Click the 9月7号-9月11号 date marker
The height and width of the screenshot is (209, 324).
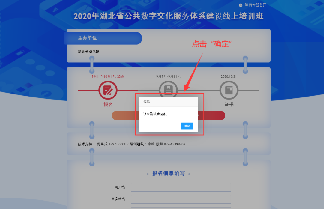168,76
